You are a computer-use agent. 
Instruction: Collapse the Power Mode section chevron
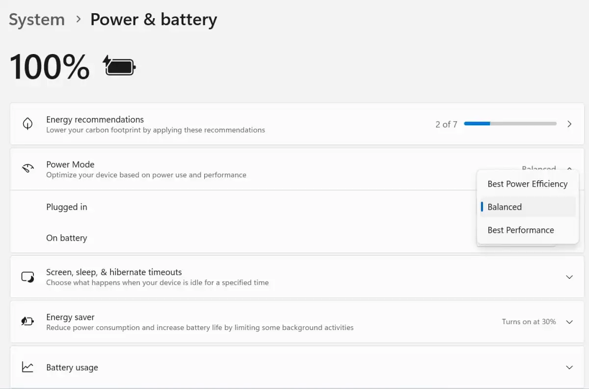[x=569, y=168]
